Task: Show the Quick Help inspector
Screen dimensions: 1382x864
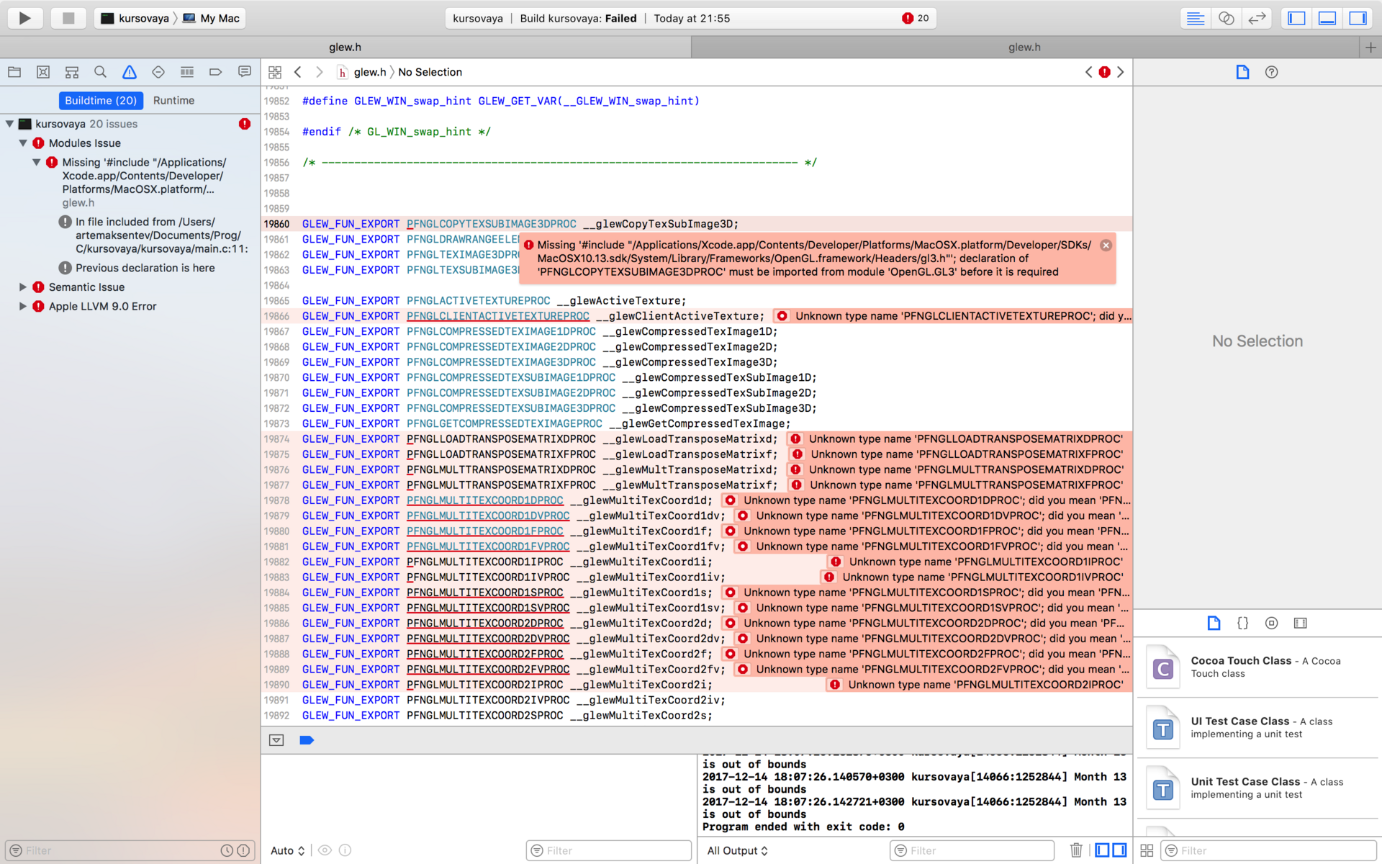Action: [x=1272, y=72]
